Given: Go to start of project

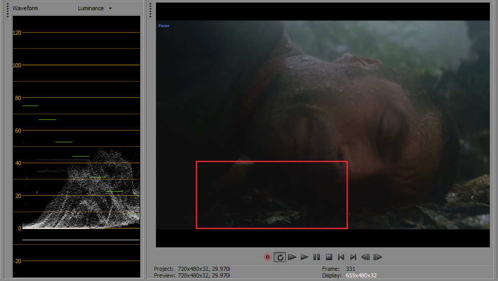Looking at the screenshot, I should [x=341, y=257].
